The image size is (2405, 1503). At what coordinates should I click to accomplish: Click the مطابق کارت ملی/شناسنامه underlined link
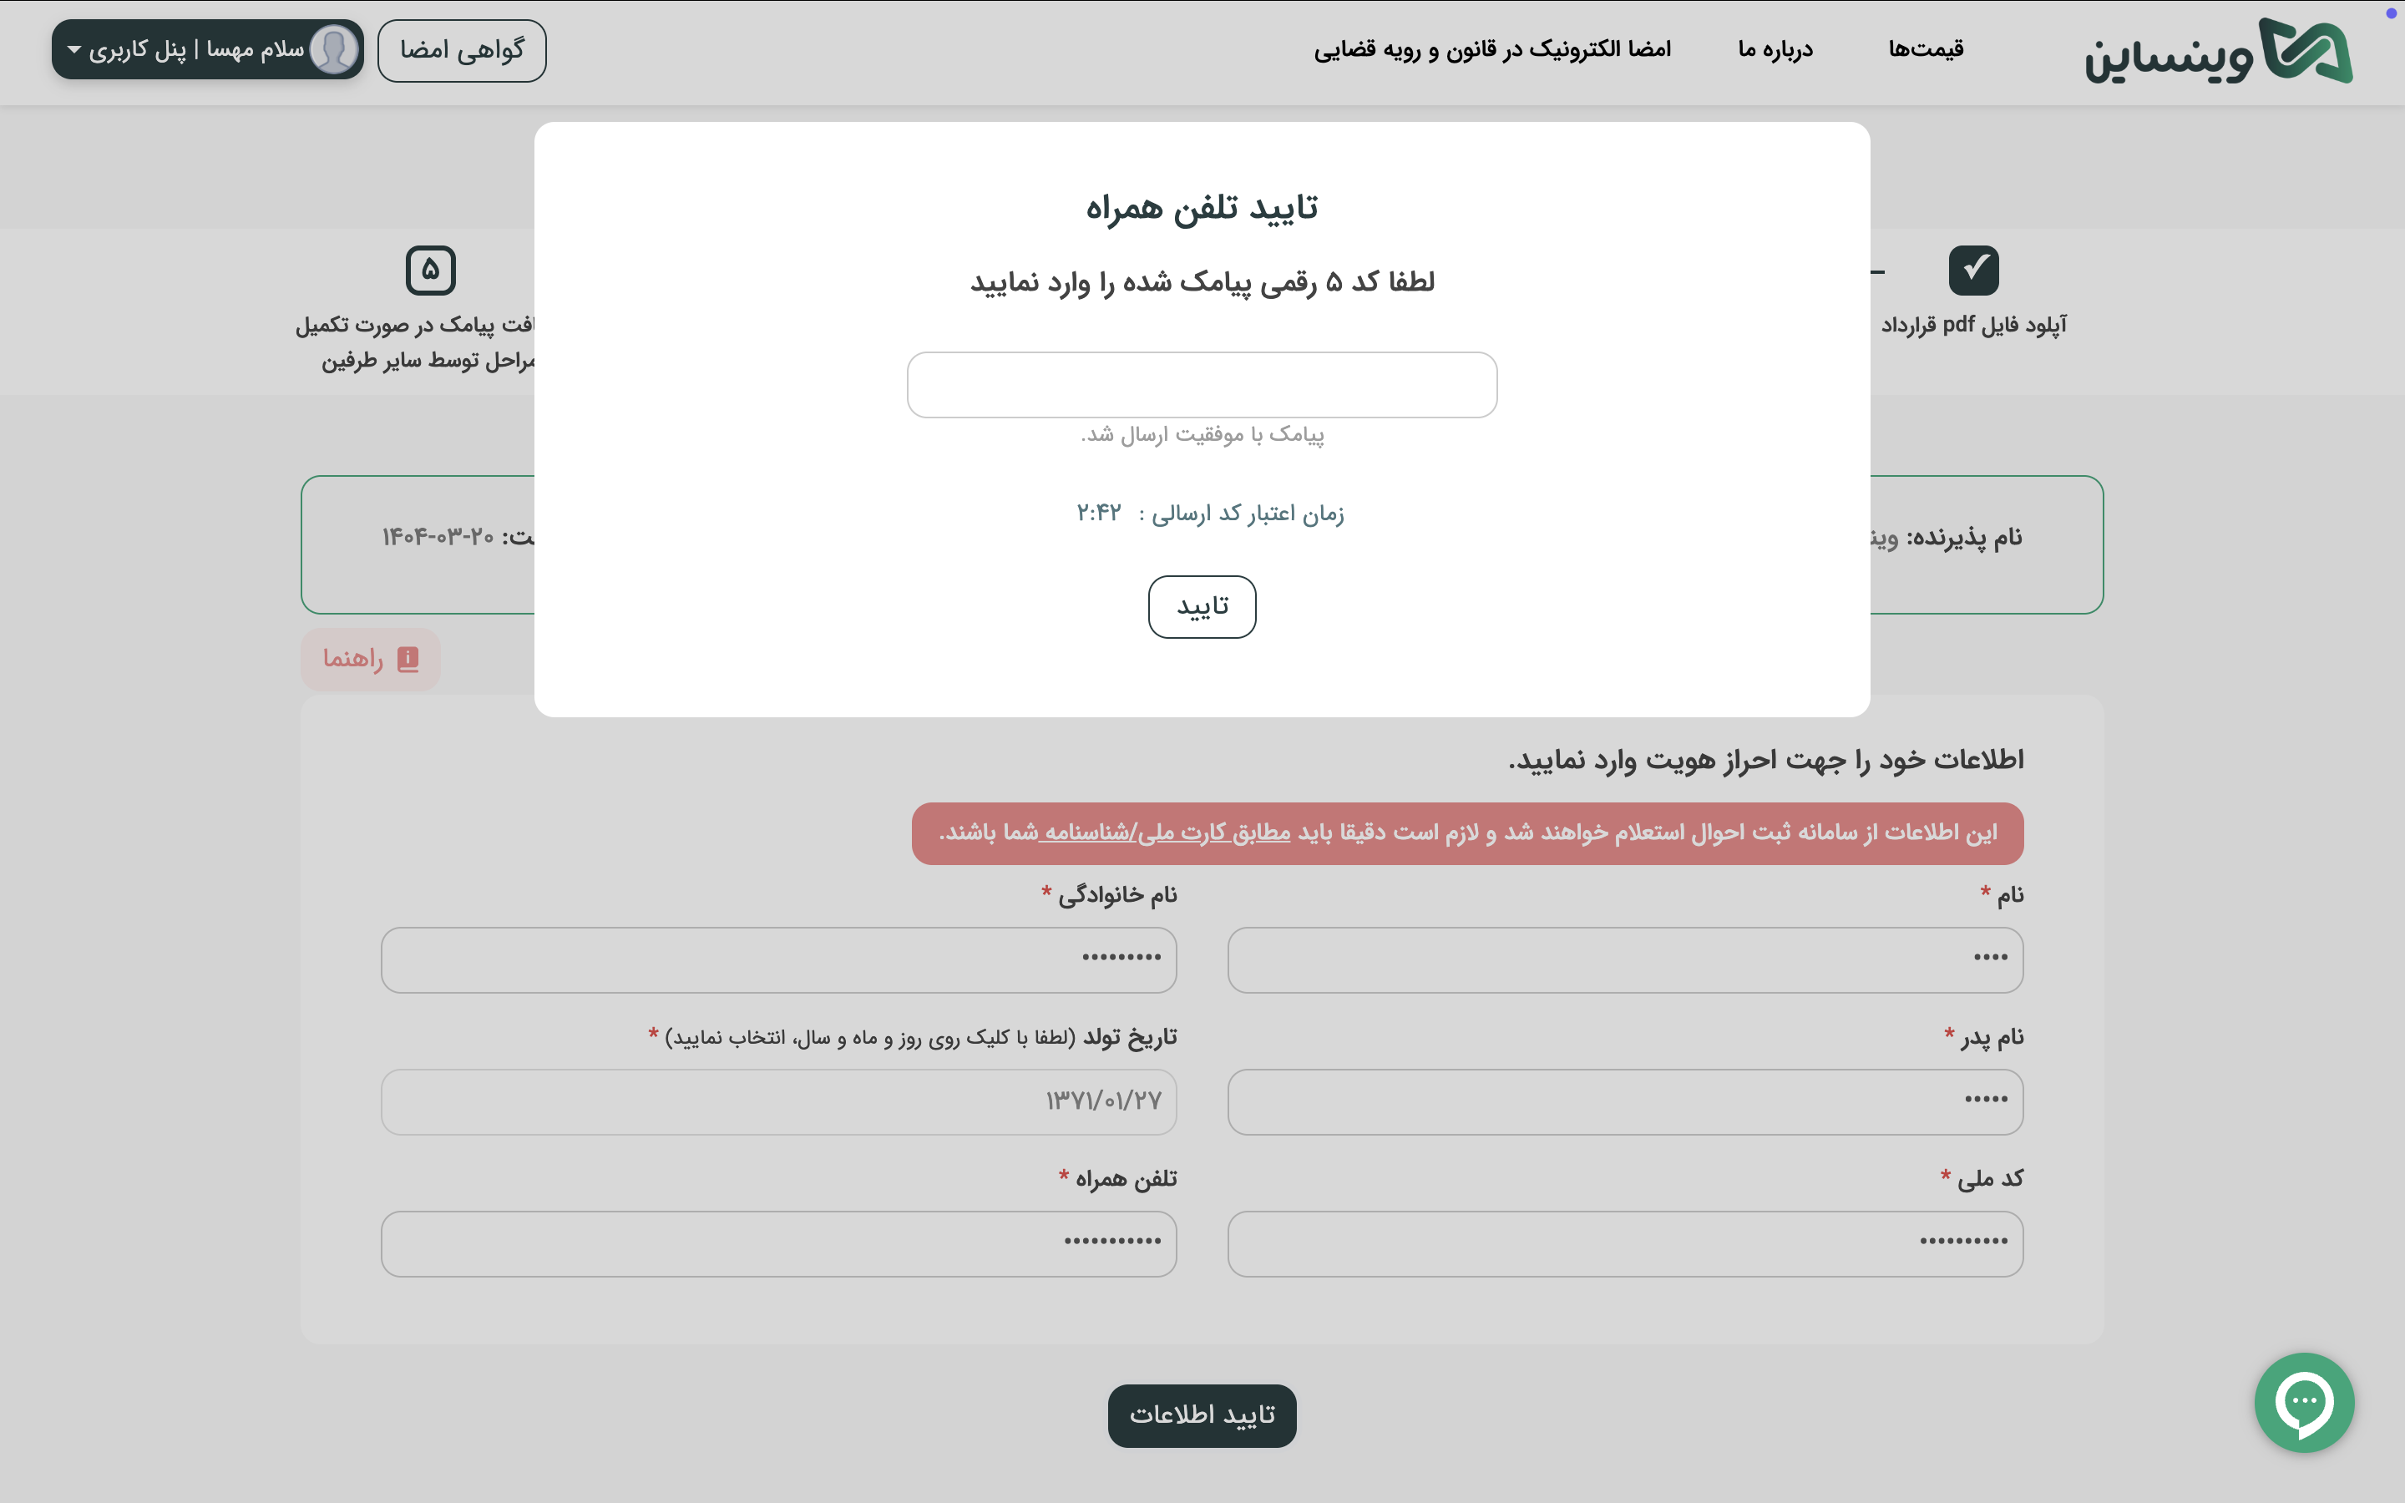click(1165, 833)
